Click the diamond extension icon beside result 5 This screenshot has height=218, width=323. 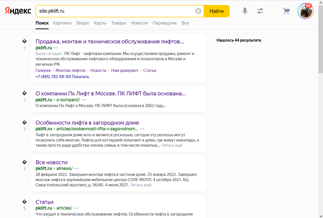24,202
